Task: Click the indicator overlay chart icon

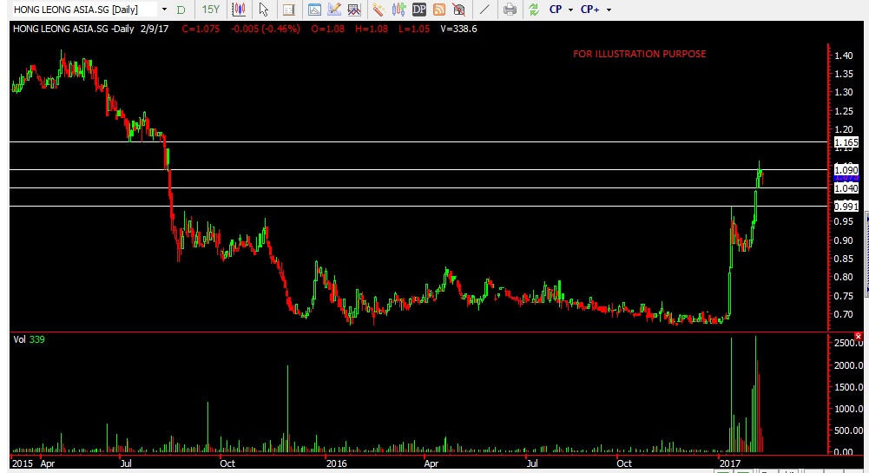Action: coord(354,10)
